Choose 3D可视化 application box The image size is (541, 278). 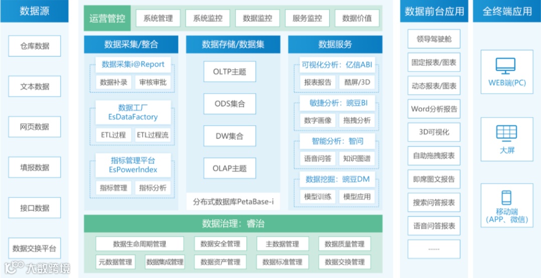[x=434, y=132]
